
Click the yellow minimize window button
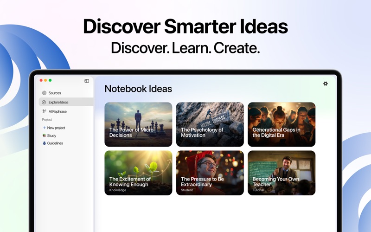point(45,80)
